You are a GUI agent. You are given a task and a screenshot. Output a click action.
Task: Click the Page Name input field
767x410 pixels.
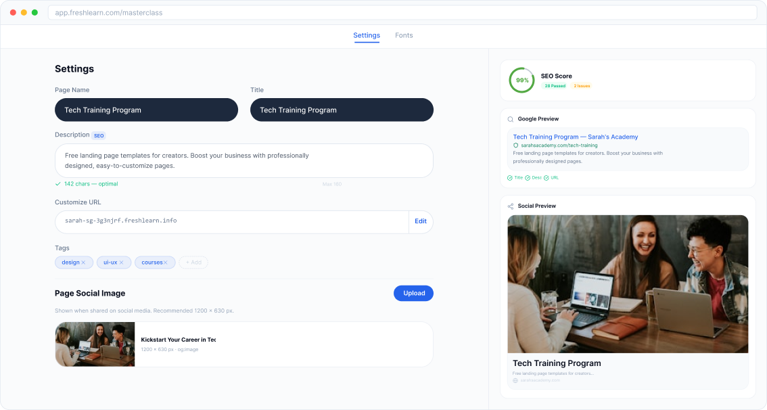point(146,110)
